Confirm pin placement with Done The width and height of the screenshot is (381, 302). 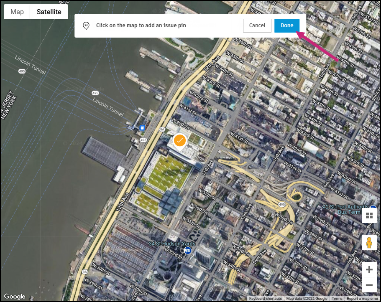pyautogui.click(x=287, y=25)
